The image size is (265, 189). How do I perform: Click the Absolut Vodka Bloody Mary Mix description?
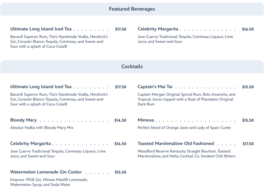pos(42,128)
